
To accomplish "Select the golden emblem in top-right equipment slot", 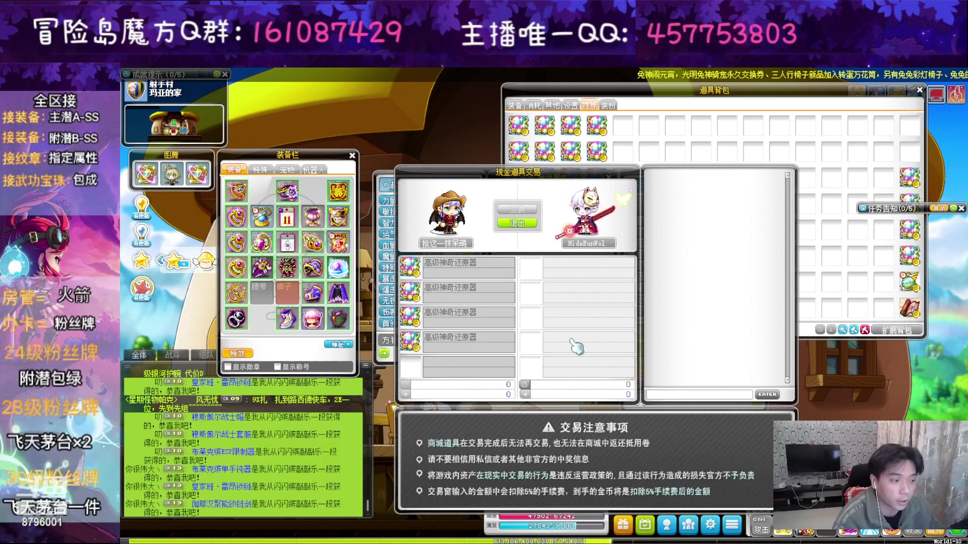I will point(338,191).
